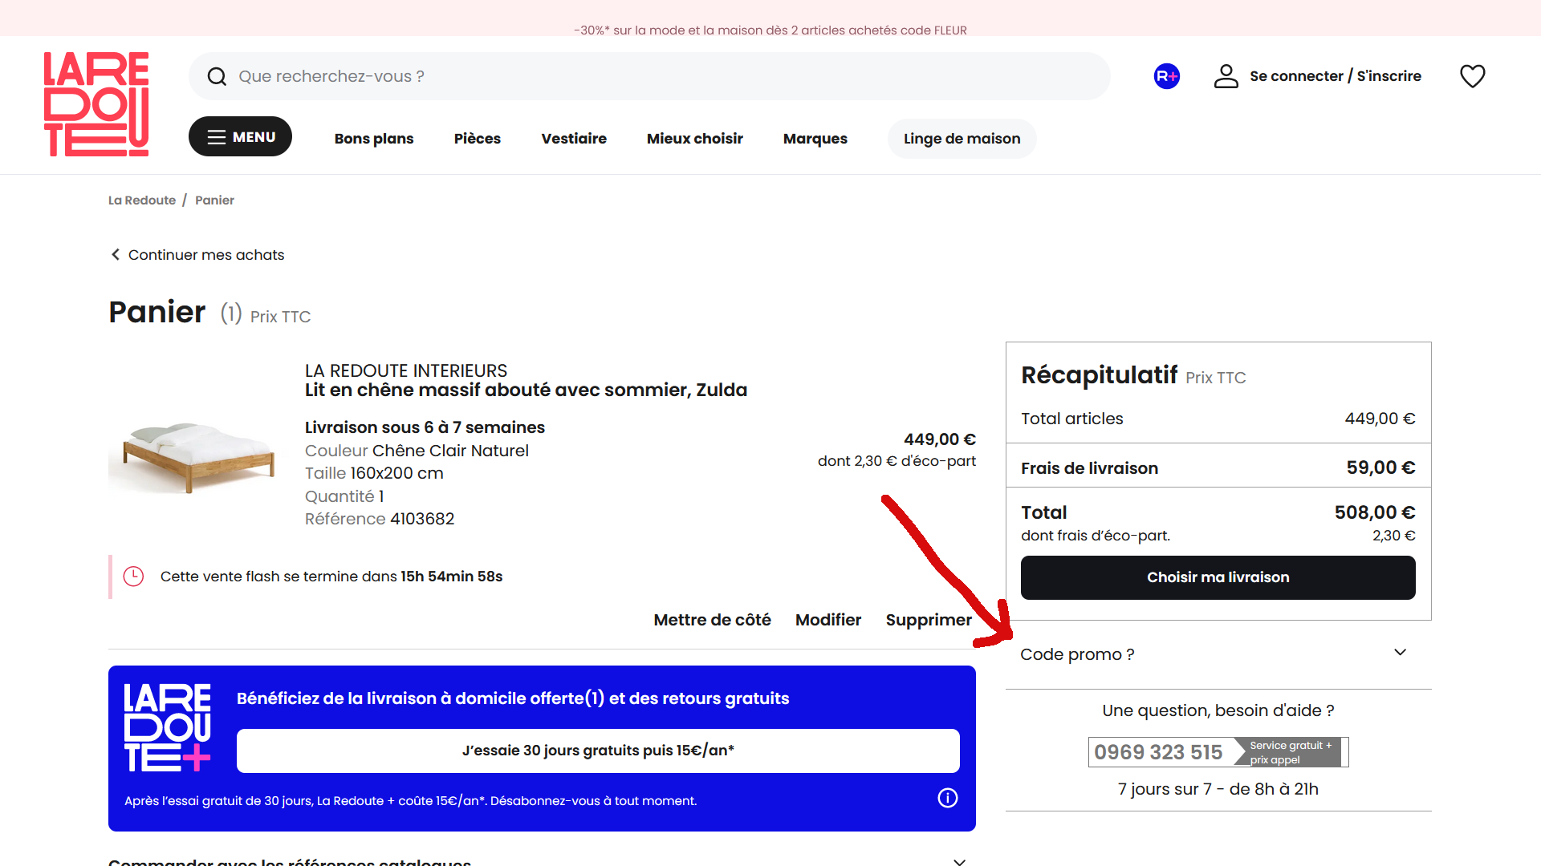The height and width of the screenshot is (866, 1541).
Task: Open Linge de maison menu
Action: pyautogui.click(x=962, y=139)
